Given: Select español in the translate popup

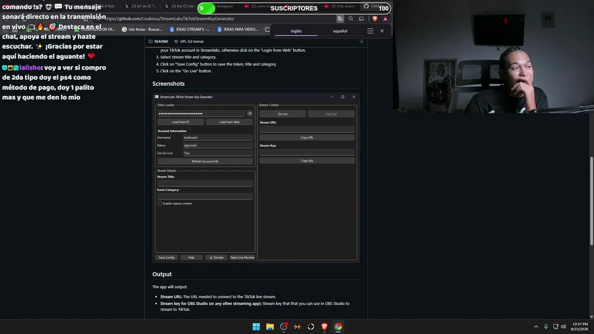Looking at the screenshot, I should click(x=340, y=31).
